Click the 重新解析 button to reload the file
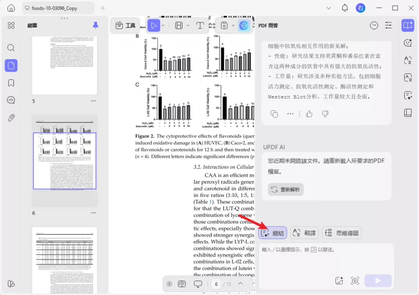 coord(285,189)
